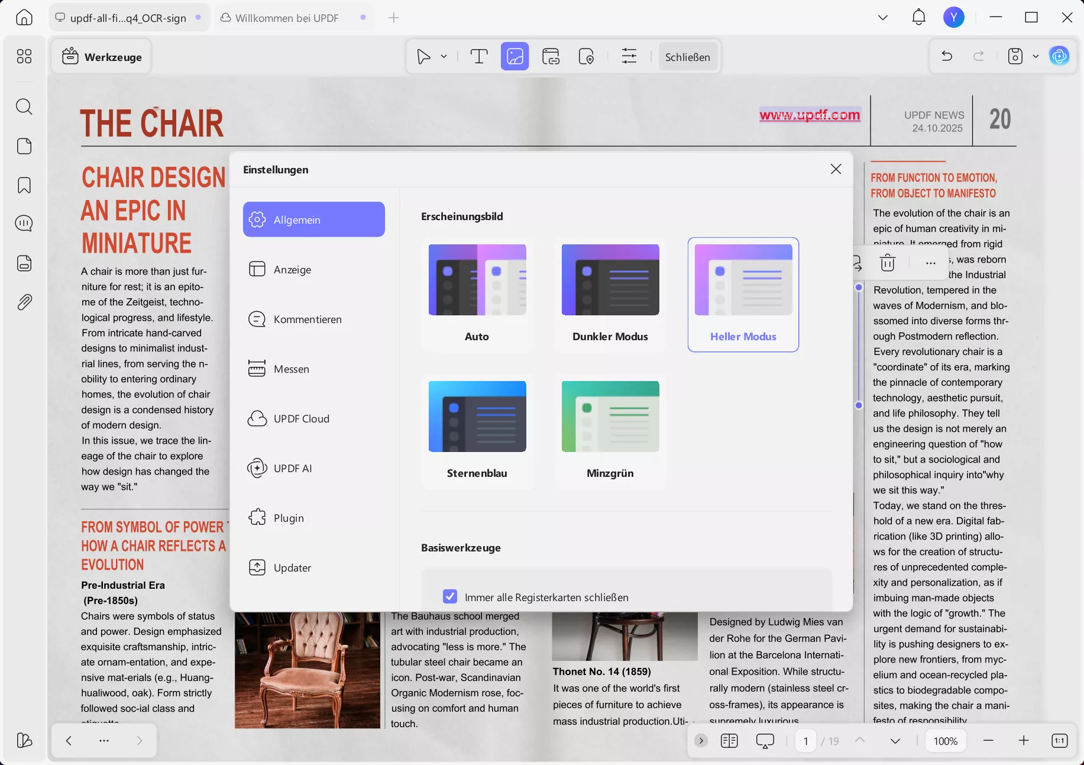Choose the Heller Modus theme
The width and height of the screenshot is (1084, 765).
tap(743, 295)
